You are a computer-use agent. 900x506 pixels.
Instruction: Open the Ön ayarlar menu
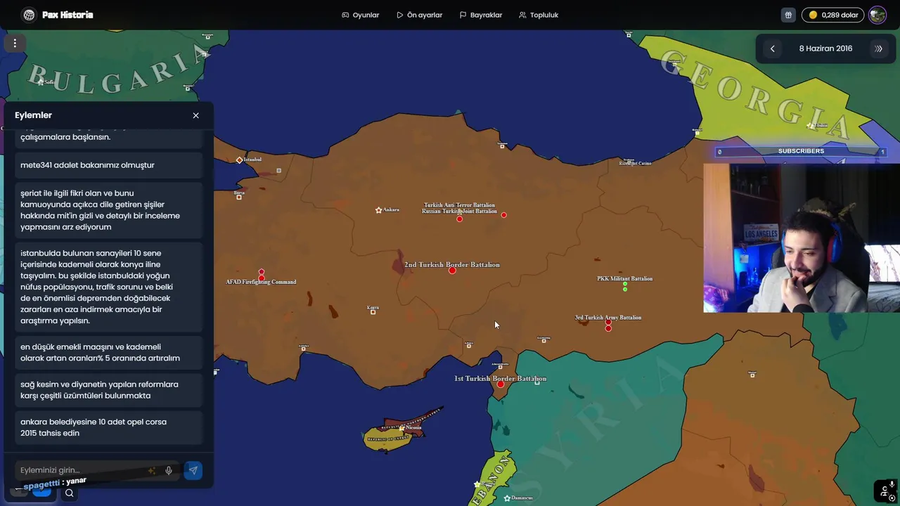(420, 15)
